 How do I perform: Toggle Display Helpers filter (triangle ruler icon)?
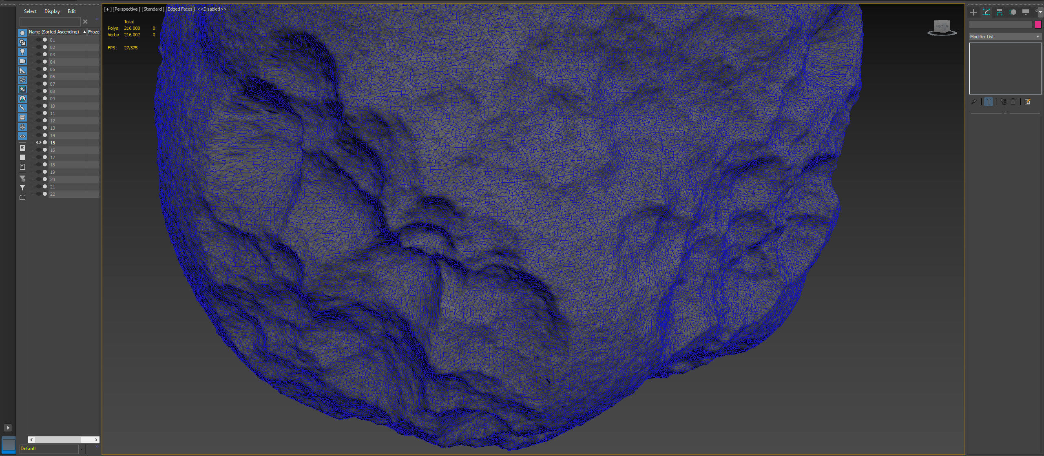click(22, 71)
